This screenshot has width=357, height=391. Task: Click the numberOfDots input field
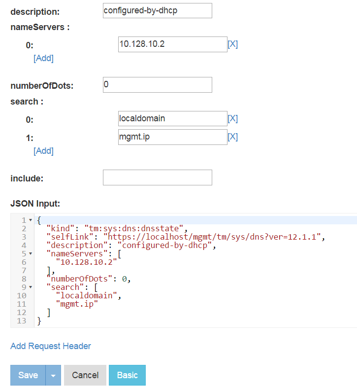click(158, 85)
